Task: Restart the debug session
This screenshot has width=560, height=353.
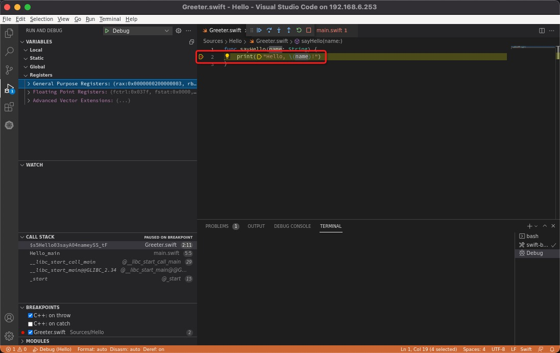Action: (299, 30)
